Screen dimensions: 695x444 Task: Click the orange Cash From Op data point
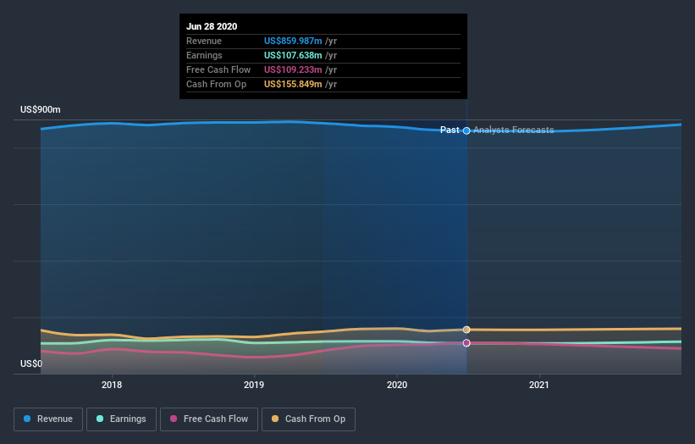click(466, 330)
